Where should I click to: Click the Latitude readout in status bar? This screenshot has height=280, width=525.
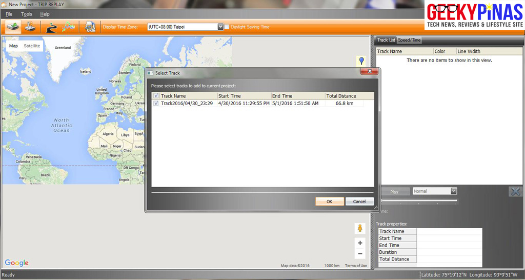[443, 275]
